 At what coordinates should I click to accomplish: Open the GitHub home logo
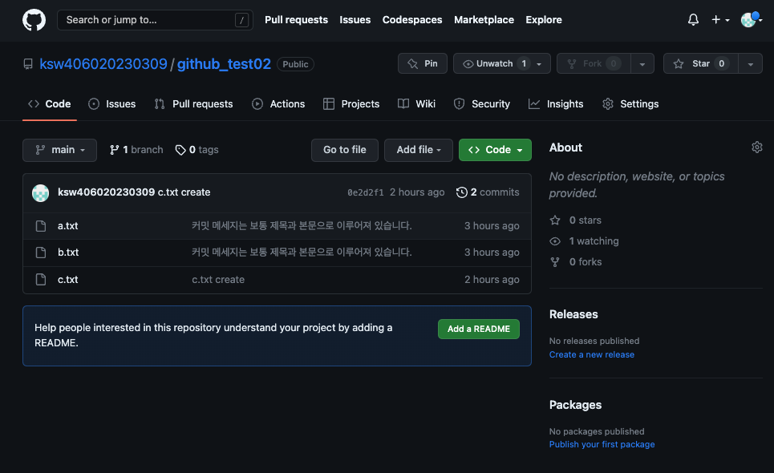click(x=34, y=20)
